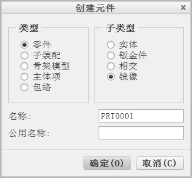The height and width of the screenshot is (178, 192).
Task: Click the 钣金件 label text
Action: tap(133, 56)
